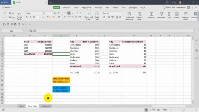199x112 pixels.
Task: Center text horizontally
Action: [69, 17]
